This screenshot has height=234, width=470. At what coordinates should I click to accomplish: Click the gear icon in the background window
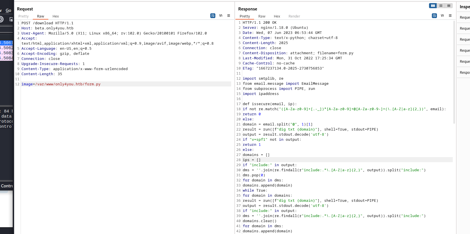click(x=1, y=19)
